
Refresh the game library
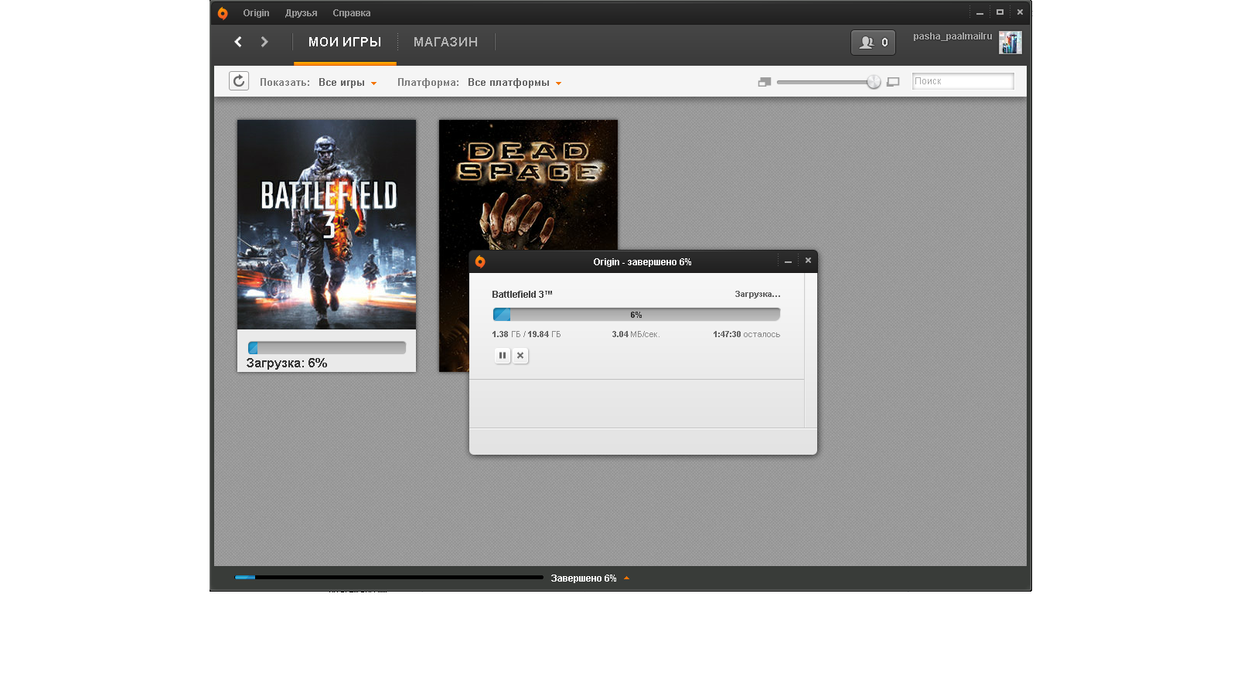coord(239,81)
